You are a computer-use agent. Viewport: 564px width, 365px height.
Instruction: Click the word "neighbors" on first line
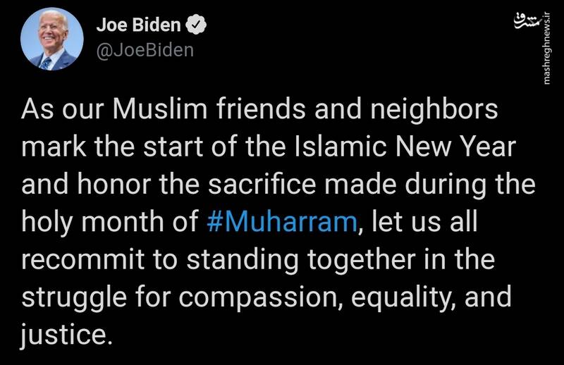point(434,110)
